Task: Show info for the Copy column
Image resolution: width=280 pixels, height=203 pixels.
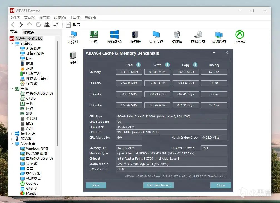Action: pyautogui.click(x=195, y=65)
